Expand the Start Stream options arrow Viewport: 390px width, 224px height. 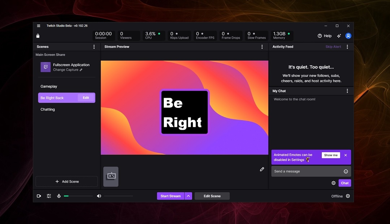click(188, 196)
